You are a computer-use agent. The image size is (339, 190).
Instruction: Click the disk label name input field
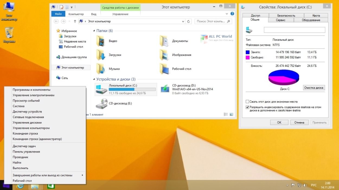tap(294, 30)
